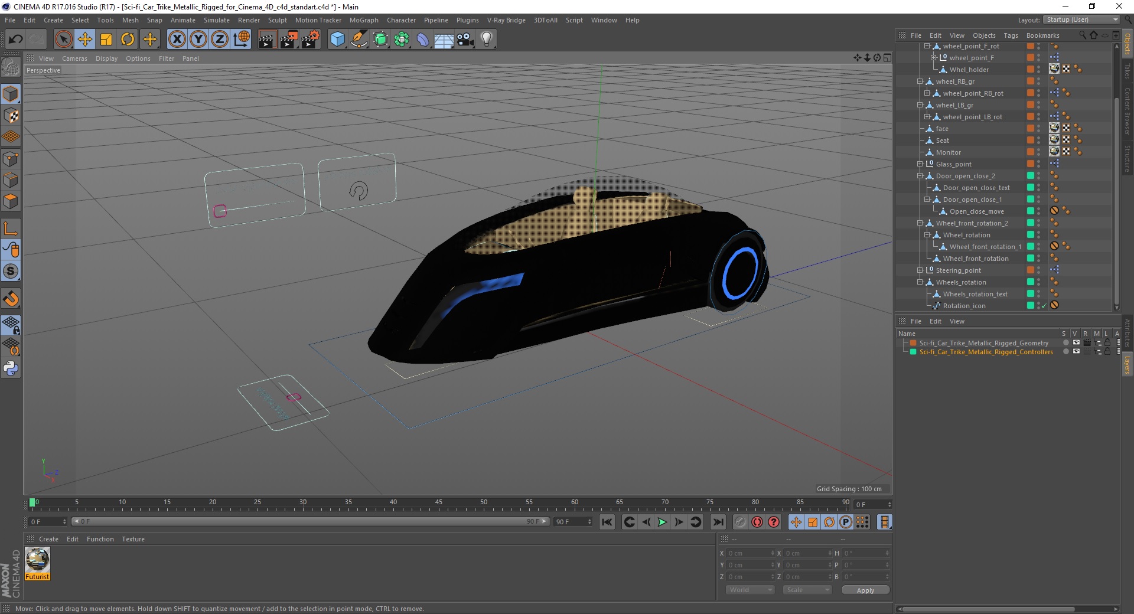Expand the Glass_point node

point(920,164)
